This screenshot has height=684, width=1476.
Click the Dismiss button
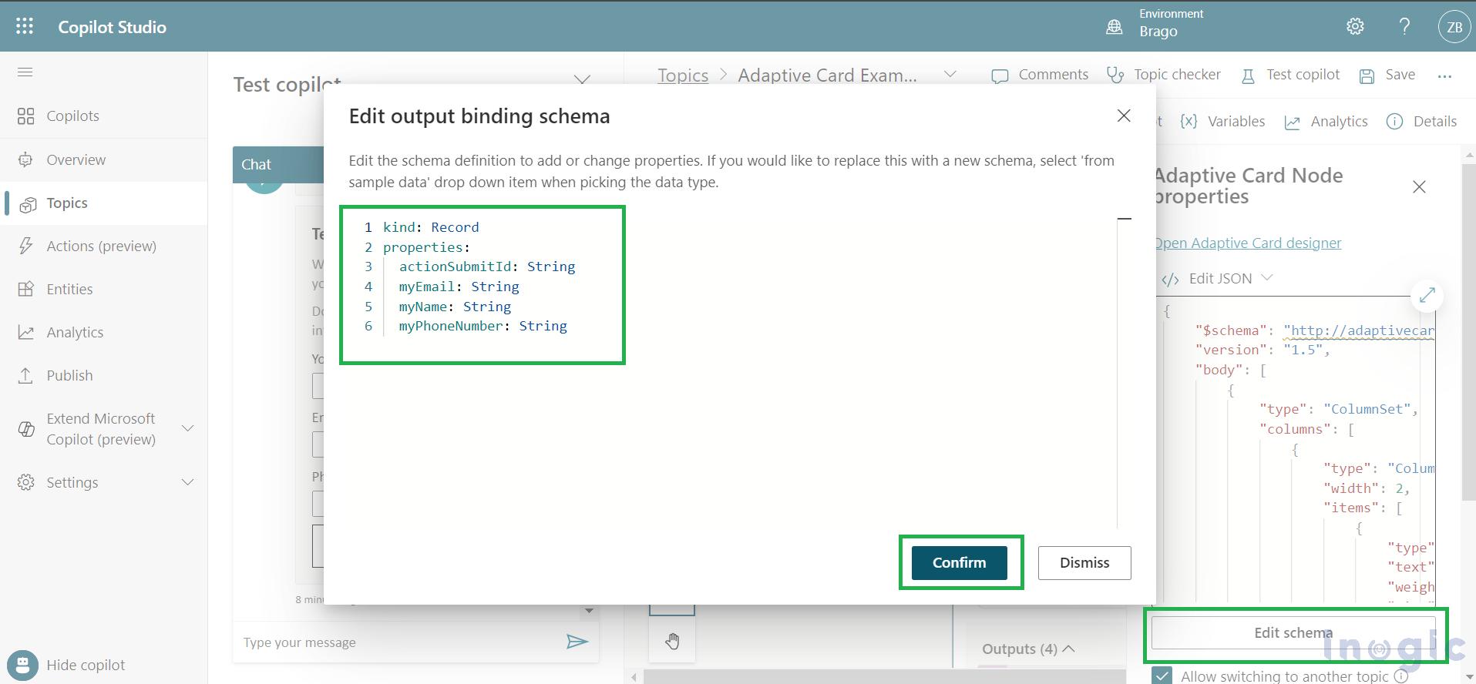pyautogui.click(x=1084, y=562)
